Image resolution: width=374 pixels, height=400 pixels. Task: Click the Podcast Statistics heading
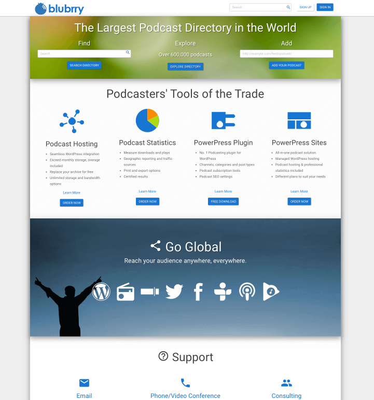tap(147, 143)
